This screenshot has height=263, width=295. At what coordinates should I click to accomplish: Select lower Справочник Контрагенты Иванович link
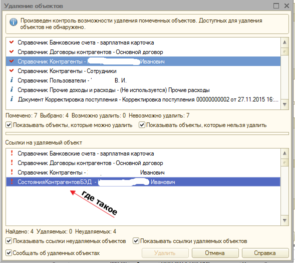click(x=143, y=172)
